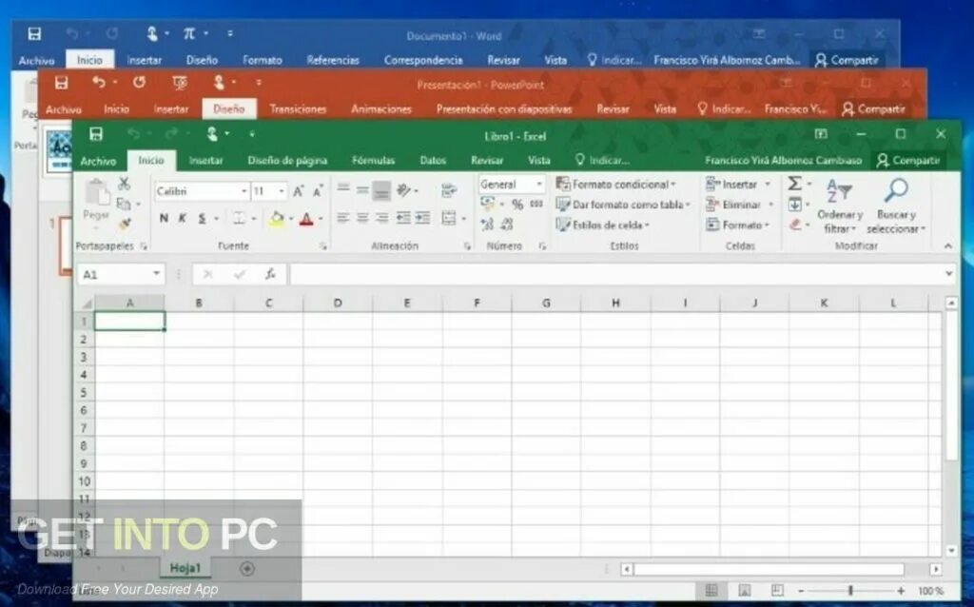Click the Hoja1 sheet tab
Screen dimensions: 974x607
tap(185, 568)
